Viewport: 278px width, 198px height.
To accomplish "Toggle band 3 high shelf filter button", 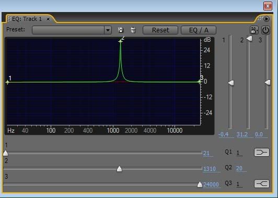I will pos(262,184).
